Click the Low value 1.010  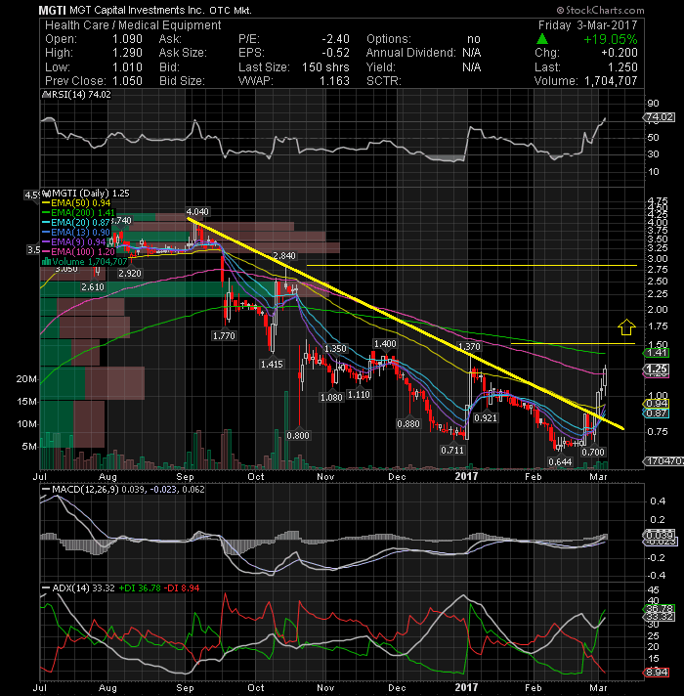point(127,67)
